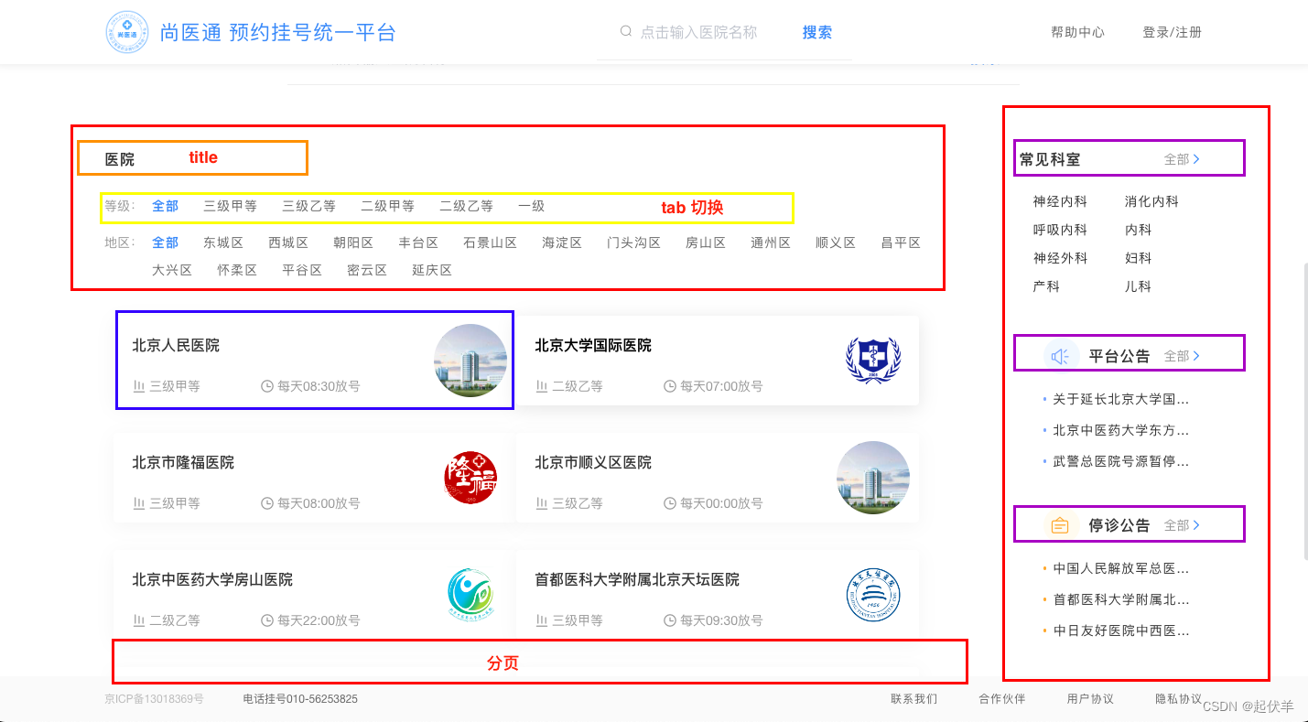Choose 延庆区 district filter
The image size is (1308, 722).
coord(432,270)
